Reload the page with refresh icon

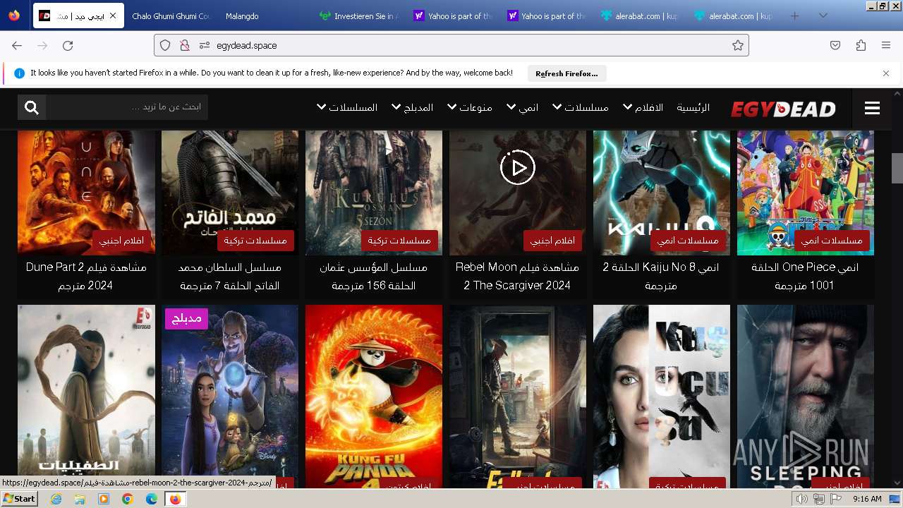pyautogui.click(x=68, y=45)
